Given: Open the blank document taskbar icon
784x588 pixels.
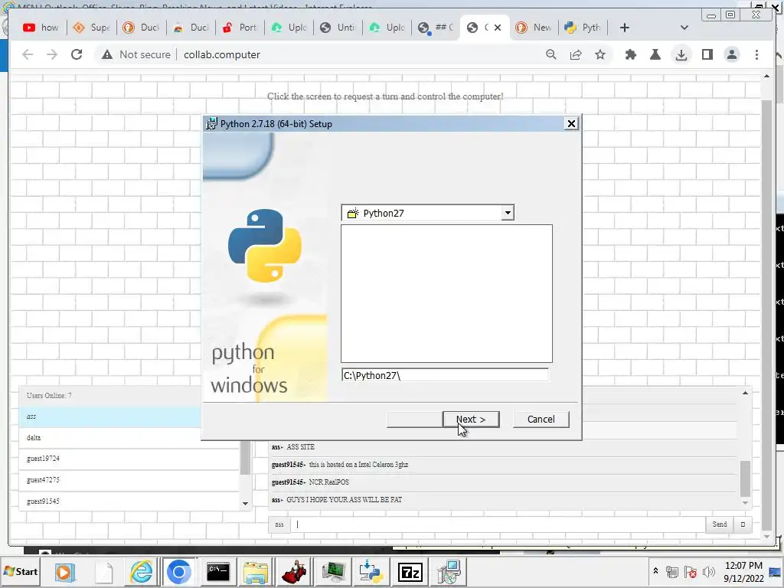Looking at the screenshot, I should [x=104, y=572].
